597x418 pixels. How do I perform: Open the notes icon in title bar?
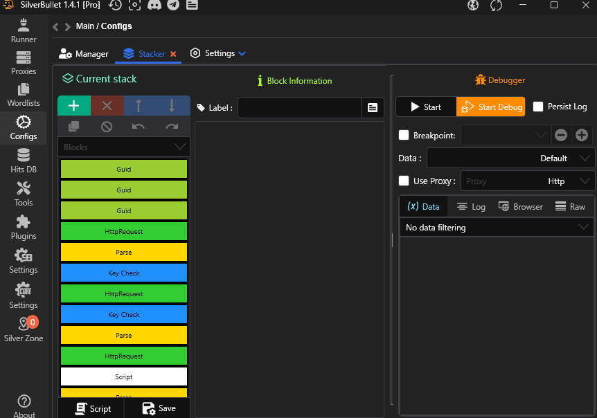(x=193, y=5)
